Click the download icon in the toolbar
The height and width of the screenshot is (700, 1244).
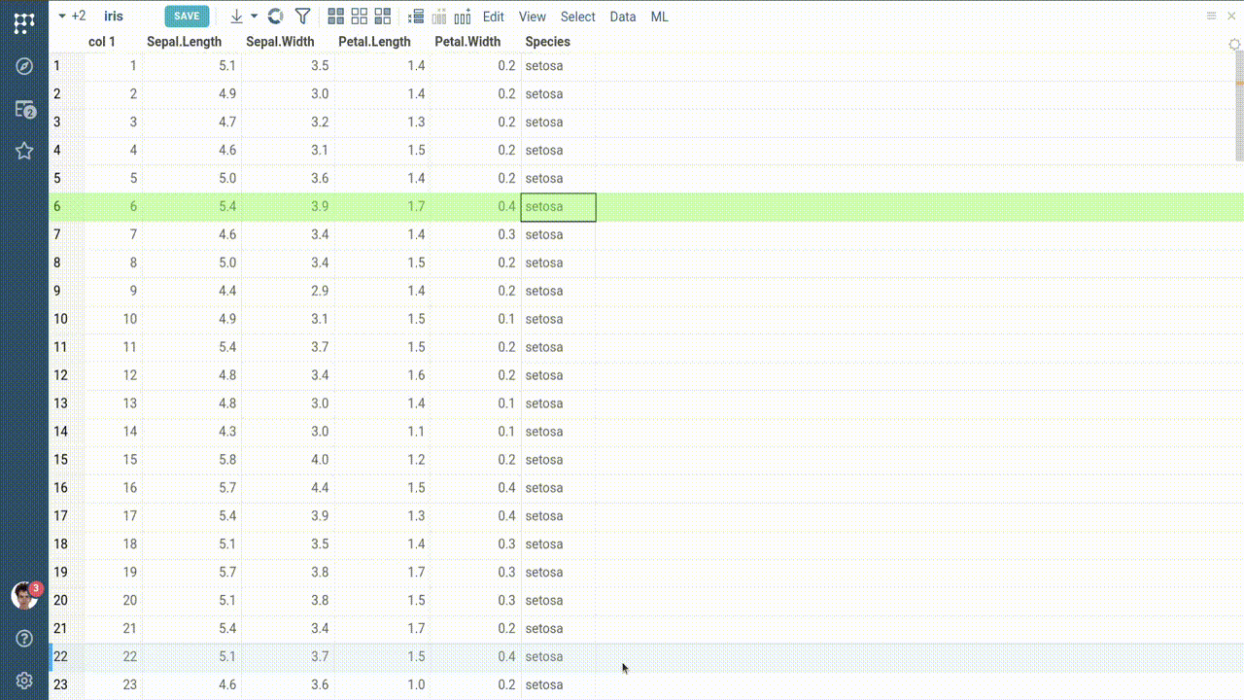(x=236, y=17)
